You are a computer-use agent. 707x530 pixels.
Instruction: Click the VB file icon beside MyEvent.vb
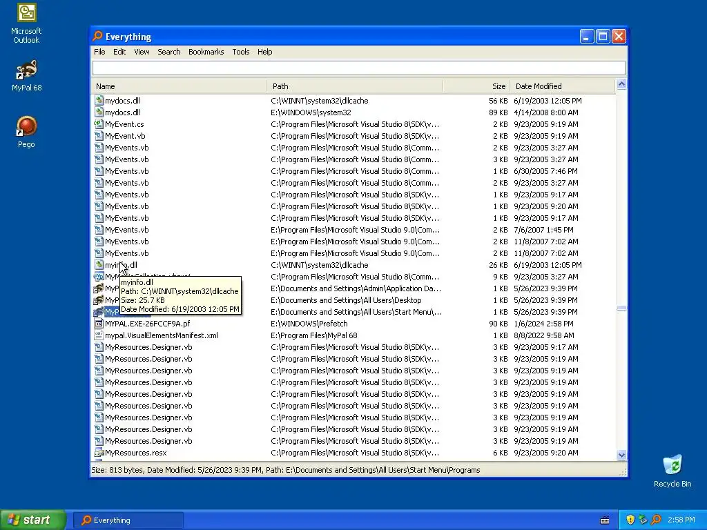click(x=99, y=136)
